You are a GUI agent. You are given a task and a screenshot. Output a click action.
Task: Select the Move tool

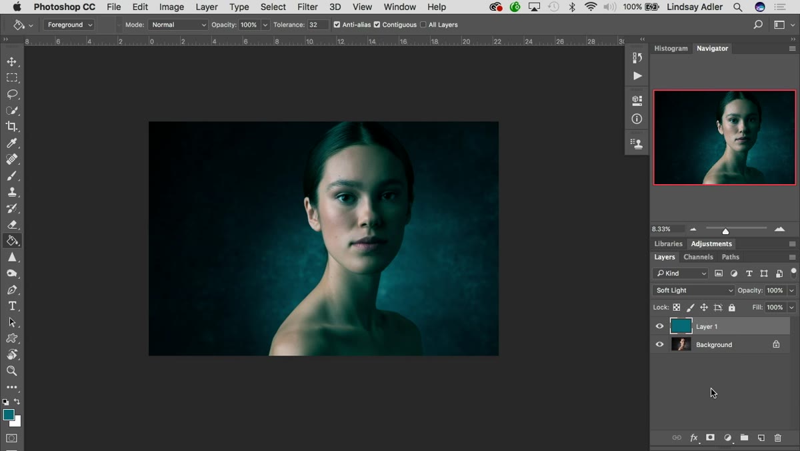coord(12,61)
